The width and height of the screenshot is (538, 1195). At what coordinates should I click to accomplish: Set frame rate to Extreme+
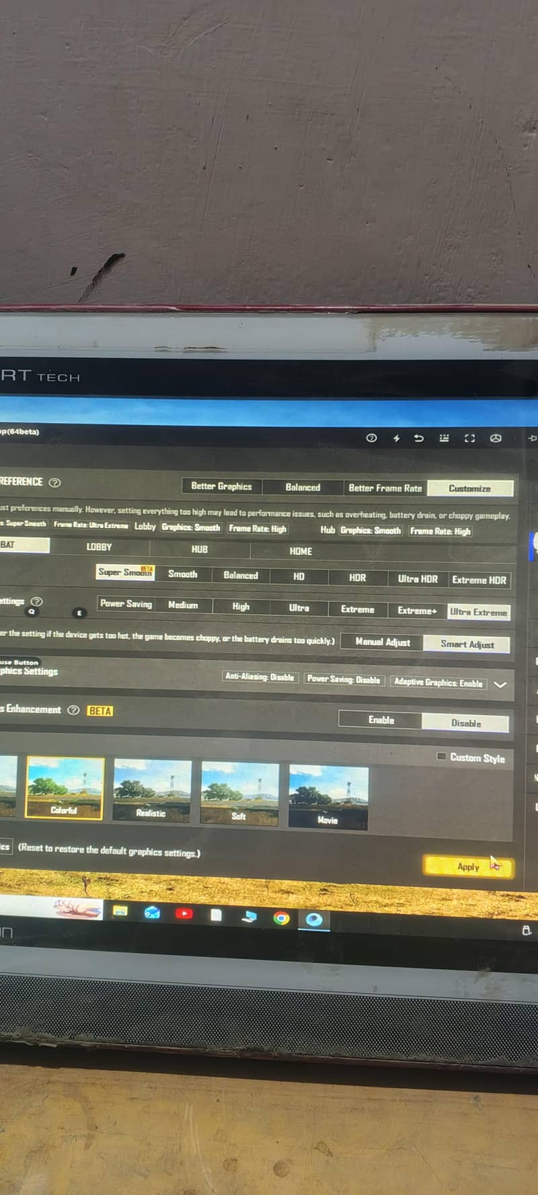click(x=417, y=611)
